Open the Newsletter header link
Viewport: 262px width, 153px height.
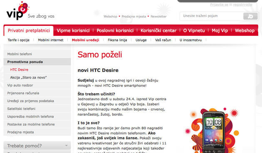tap(158, 16)
